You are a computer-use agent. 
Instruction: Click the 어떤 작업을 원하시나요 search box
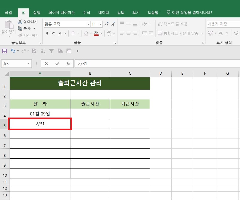pos(189,13)
